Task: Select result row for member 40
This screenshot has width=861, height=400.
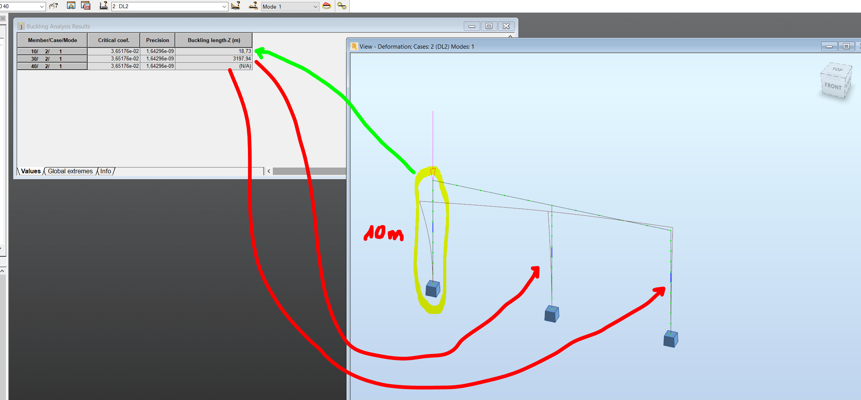Action: (52, 66)
